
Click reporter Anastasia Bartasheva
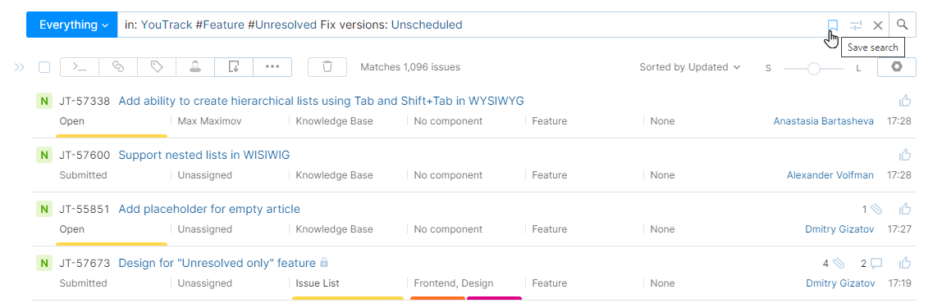824,121
